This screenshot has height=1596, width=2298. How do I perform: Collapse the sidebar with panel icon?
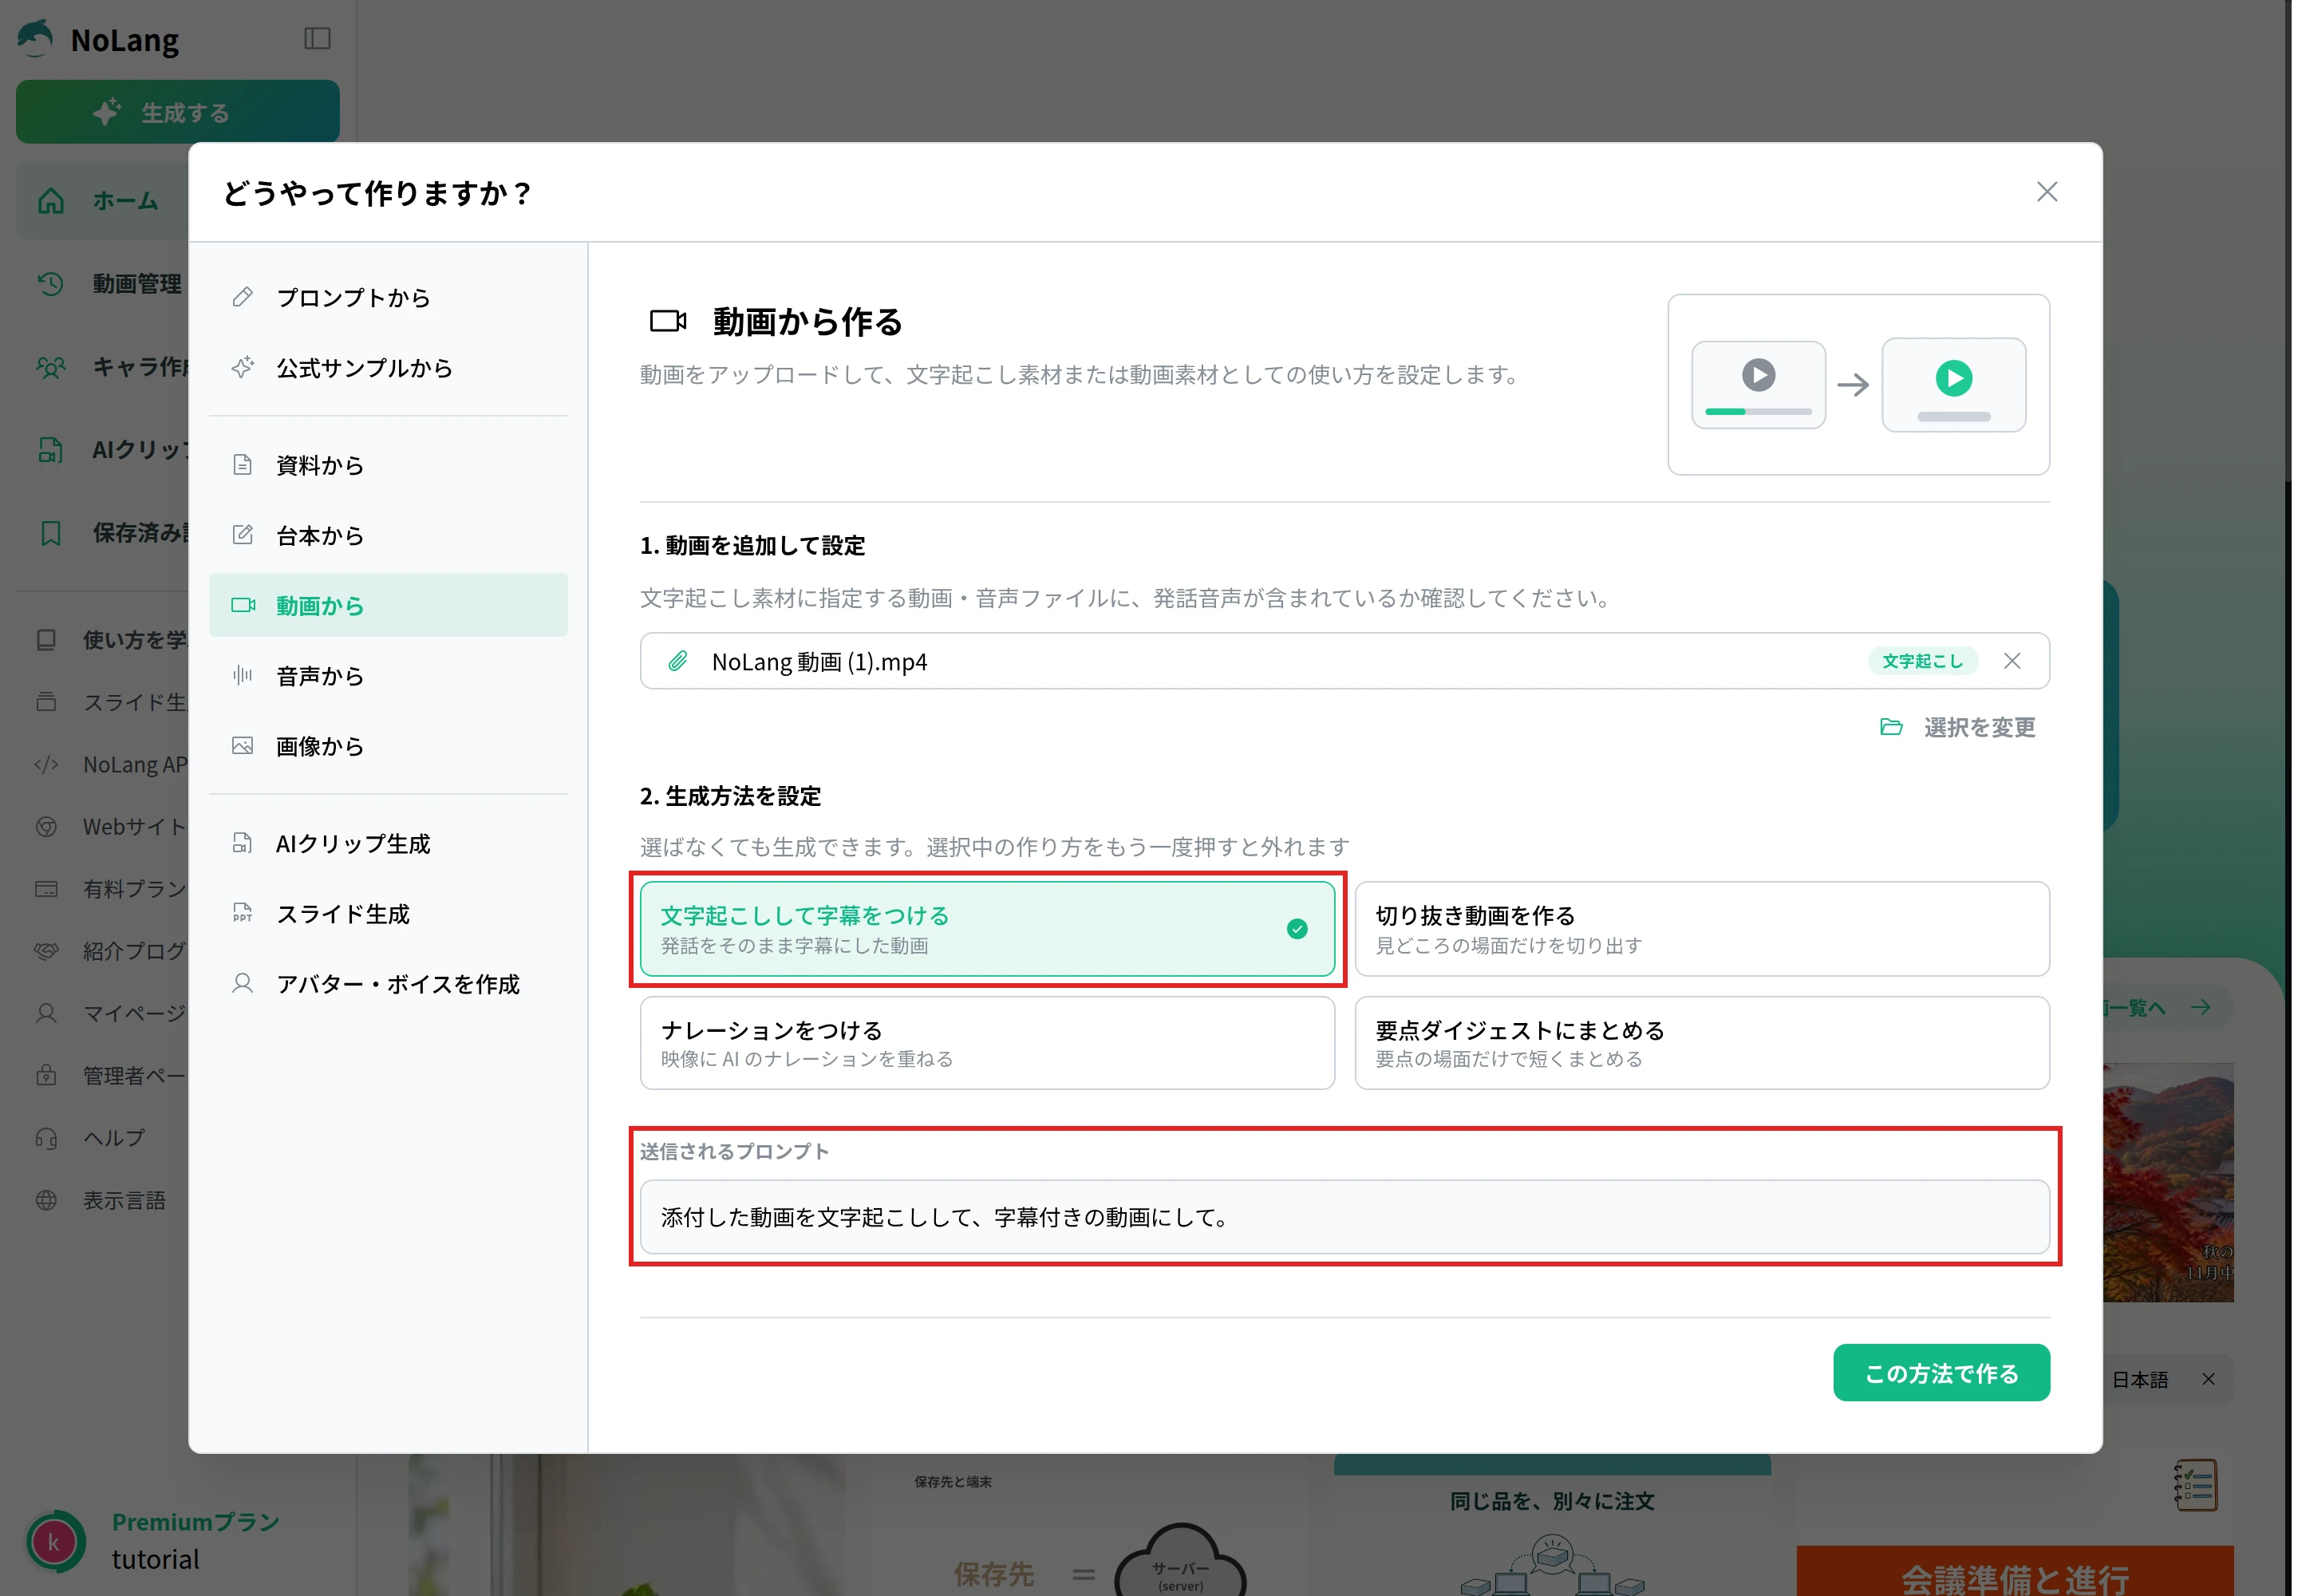(x=317, y=39)
